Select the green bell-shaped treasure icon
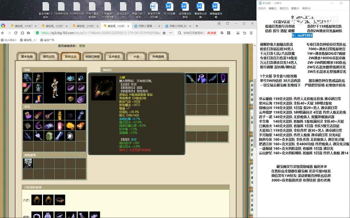This screenshot has height=218, width=350. [x=49, y=136]
